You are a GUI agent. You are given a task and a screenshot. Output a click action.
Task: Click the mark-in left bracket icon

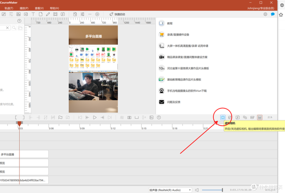coord(16,117)
